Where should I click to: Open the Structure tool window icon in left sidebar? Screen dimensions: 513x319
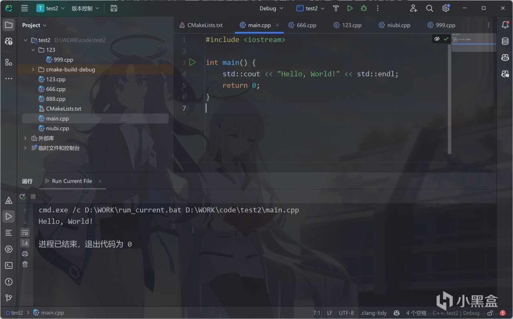pyautogui.click(x=8, y=62)
